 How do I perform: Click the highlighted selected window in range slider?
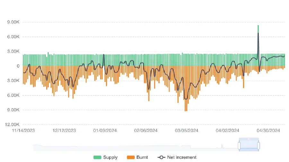tap(249, 147)
